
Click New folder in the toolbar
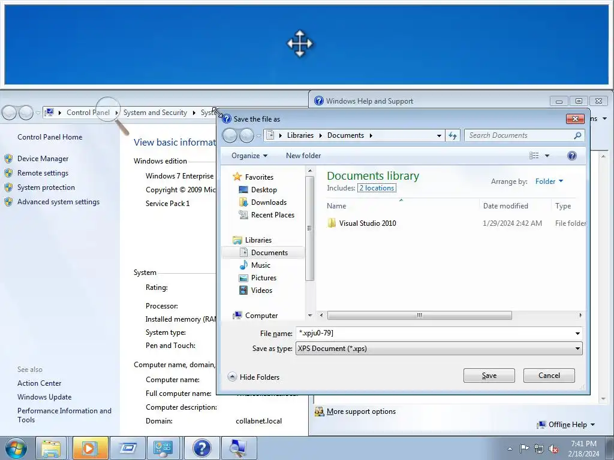point(303,156)
